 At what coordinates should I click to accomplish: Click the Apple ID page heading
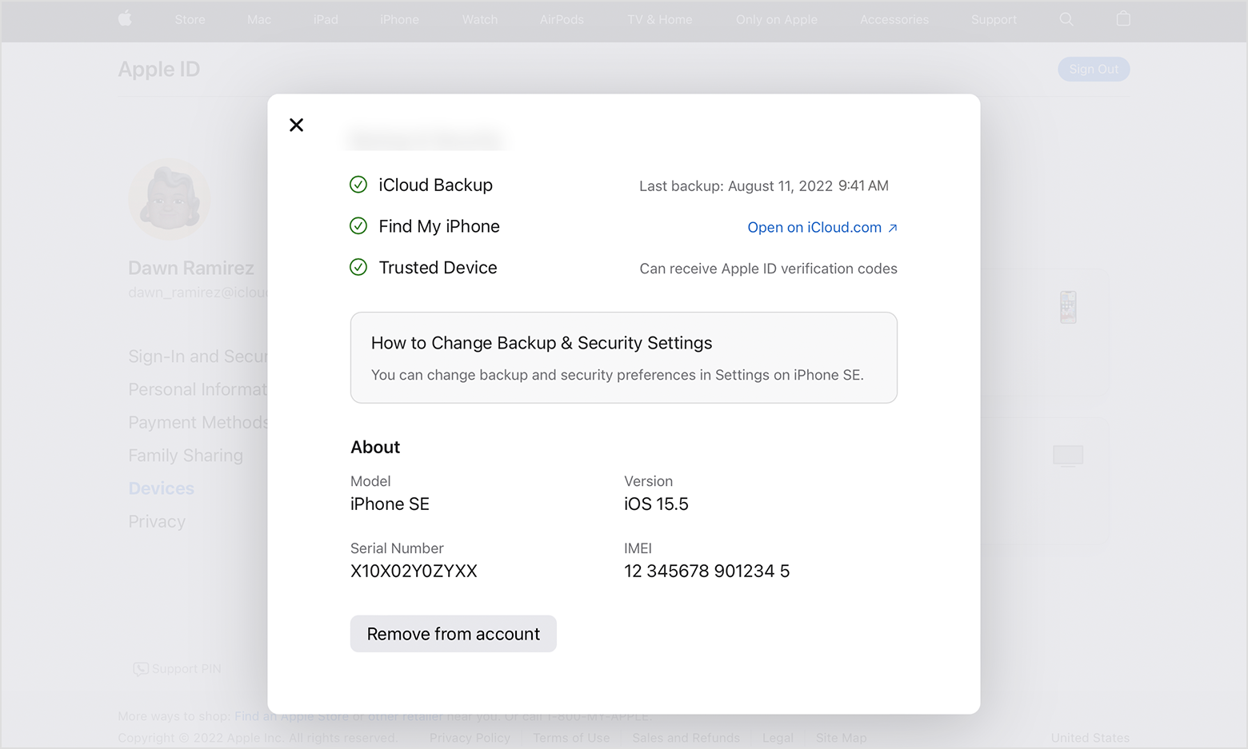pyautogui.click(x=159, y=70)
